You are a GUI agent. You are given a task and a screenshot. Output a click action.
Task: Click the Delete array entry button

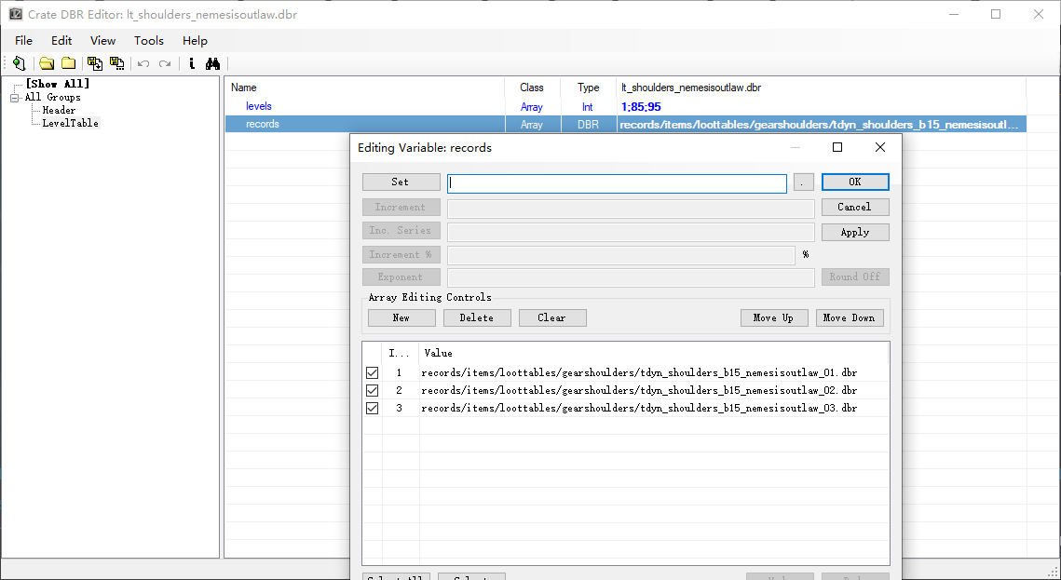[x=477, y=317]
